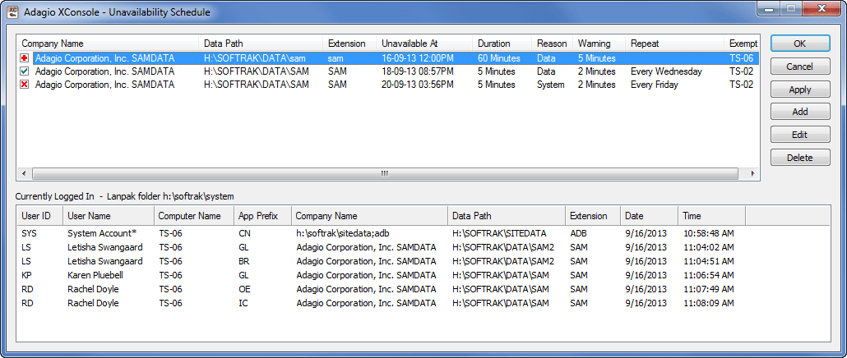Image resolution: width=847 pixels, height=358 pixels.
Task: Click the red X icon on Every Friday row
Action: coord(25,85)
